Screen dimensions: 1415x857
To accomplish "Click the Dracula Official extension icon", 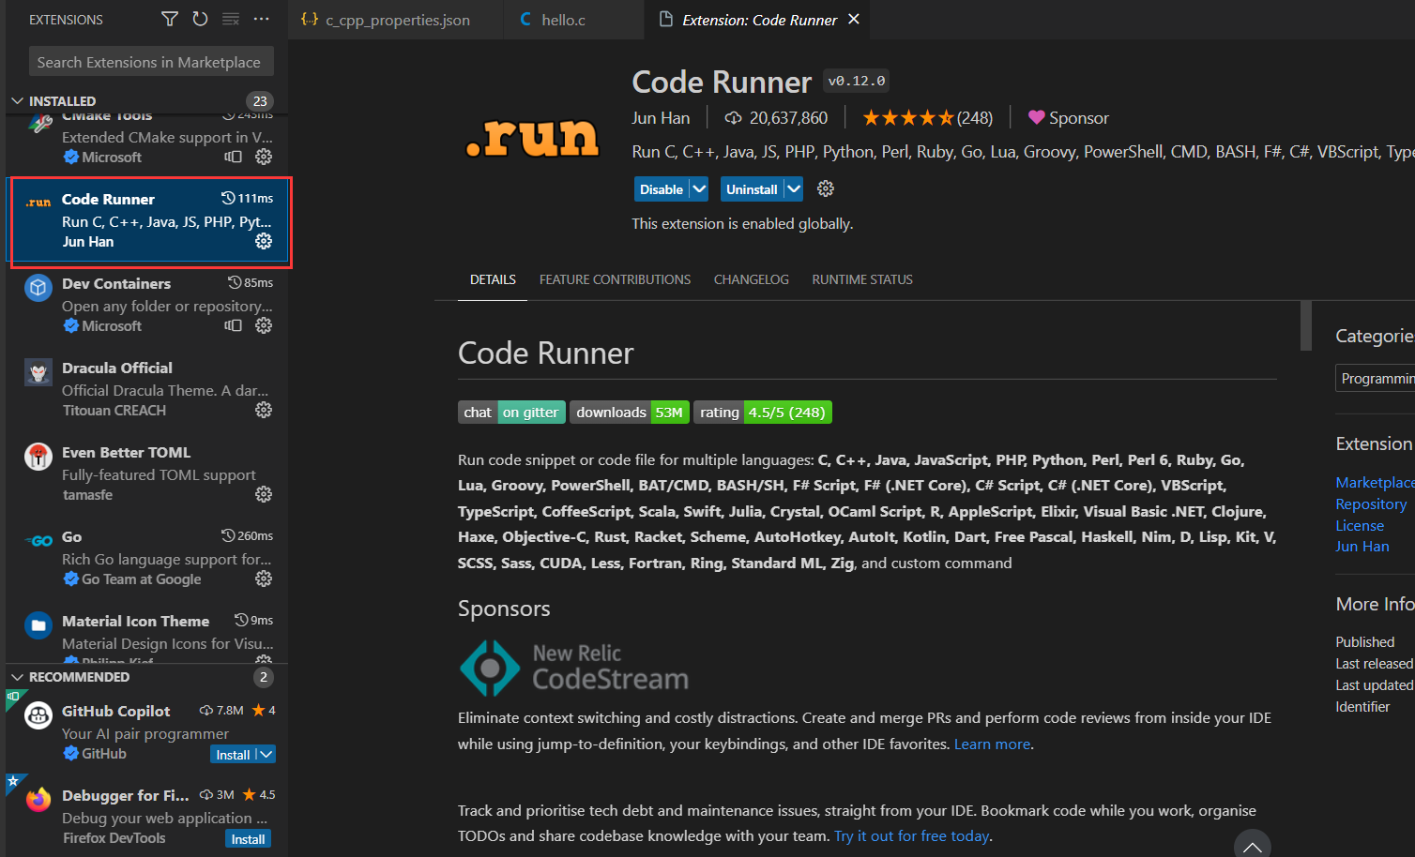I will pyautogui.click(x=38, y=372).
